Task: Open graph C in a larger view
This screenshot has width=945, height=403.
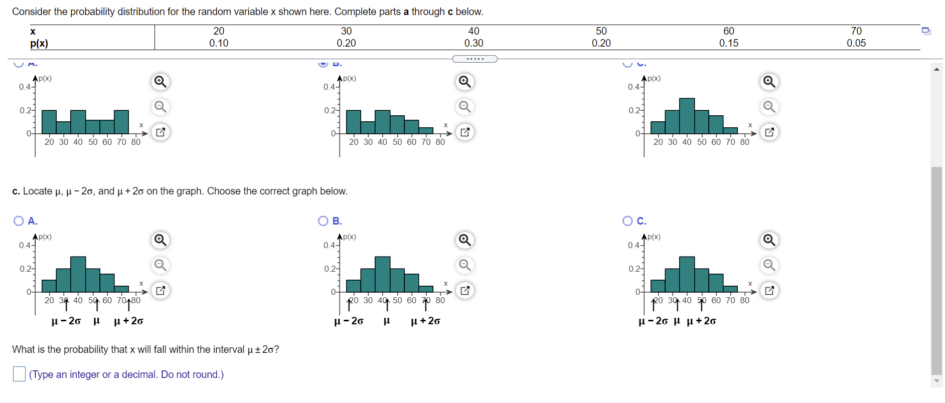Action: pyautogui.click(x=769, y=290)
